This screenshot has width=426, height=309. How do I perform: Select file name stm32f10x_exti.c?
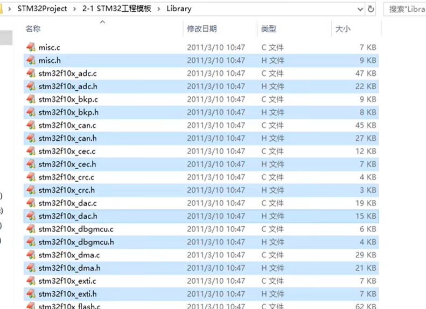coord(67,281)
